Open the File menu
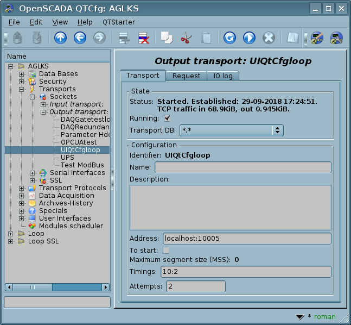Screen dimensions: 351x325 click(x=14, y=22)
